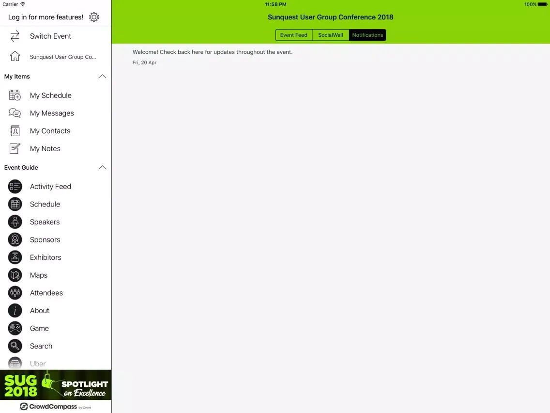550x413 pixels.
Task: Open the My Contacts menu label
Action: click(50, 131)
